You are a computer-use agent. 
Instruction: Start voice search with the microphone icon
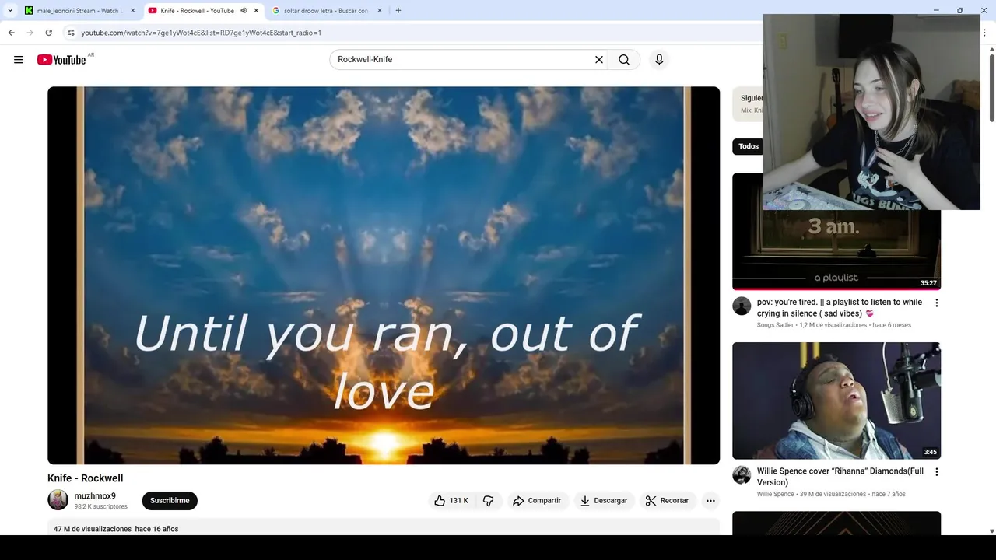pos(659,60)
